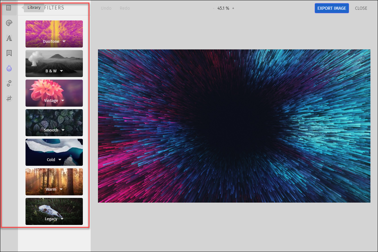Screen dimensions: 378x252
Task: Choose the Warm forest filter thumbnail
Action: coord(54,182)
